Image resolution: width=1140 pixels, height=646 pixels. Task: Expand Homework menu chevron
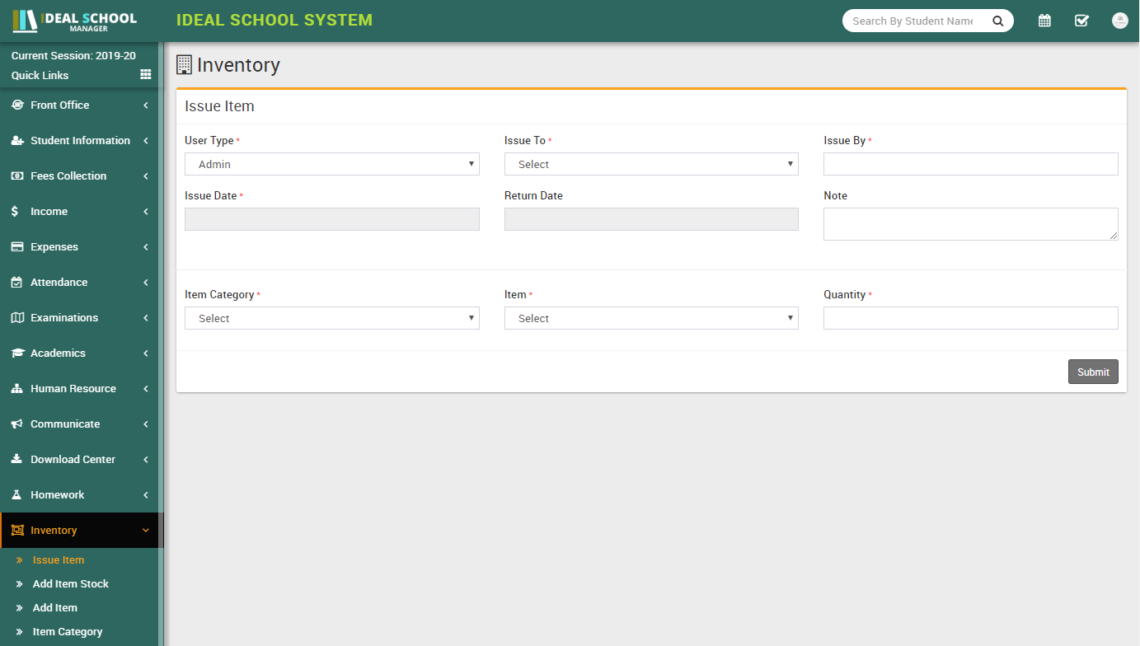[146, 495]
